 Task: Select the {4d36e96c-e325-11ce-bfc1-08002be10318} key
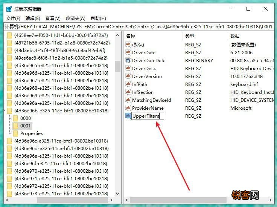(61, 141)
